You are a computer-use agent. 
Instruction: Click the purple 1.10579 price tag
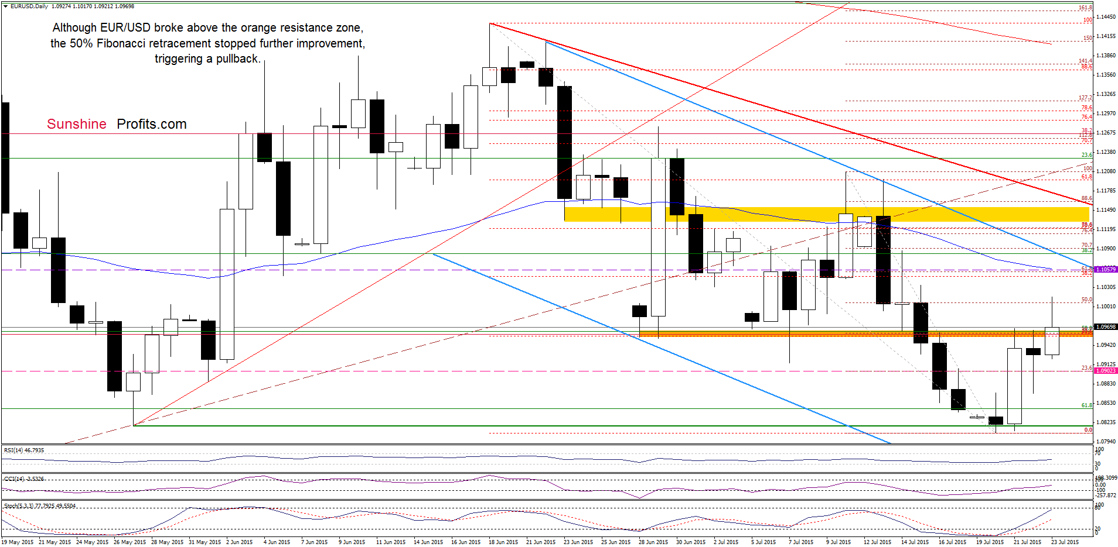1106,270
